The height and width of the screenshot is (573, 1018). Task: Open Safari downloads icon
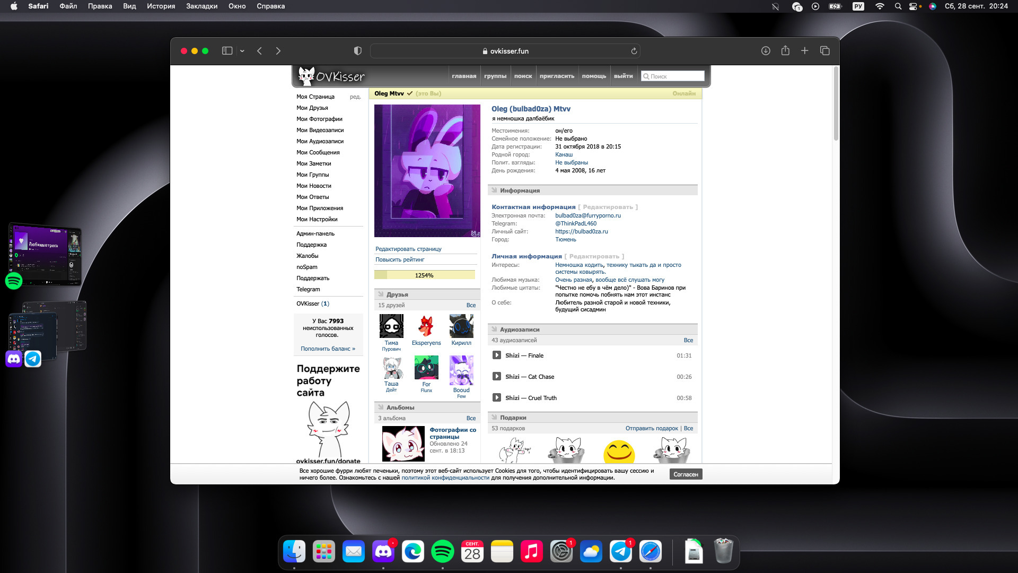coord(766,51)
